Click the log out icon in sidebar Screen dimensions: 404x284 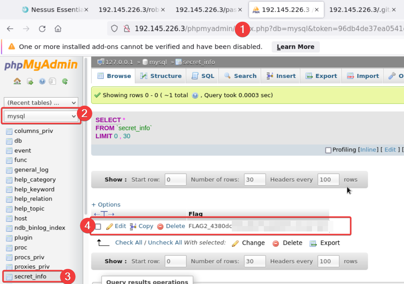(30, 81)
